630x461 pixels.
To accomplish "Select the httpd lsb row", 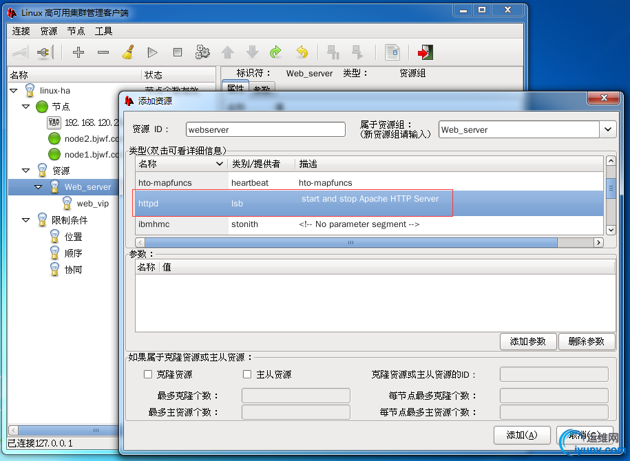I will [x=369, y=203].
